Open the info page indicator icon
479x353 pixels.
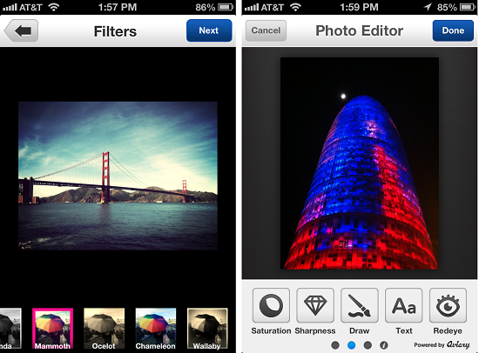tap(384, 345)
